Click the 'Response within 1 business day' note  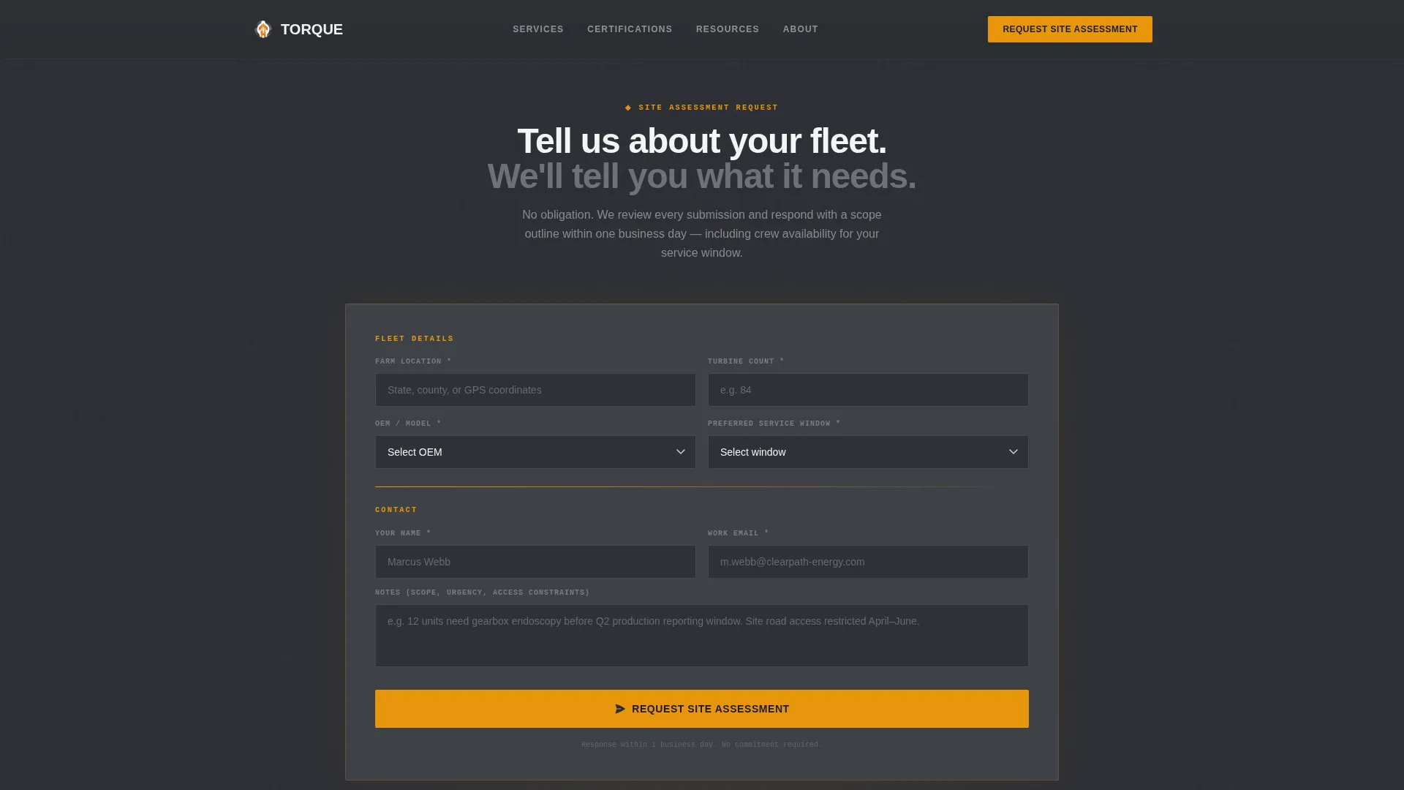(x=702, y=745)
